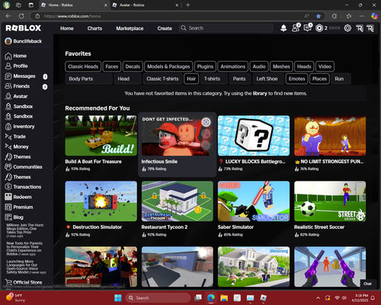Image resolution: width=381 pixels, height=305 pixels.
Task: Select the Hair favorites category
Action: [191, 79]
